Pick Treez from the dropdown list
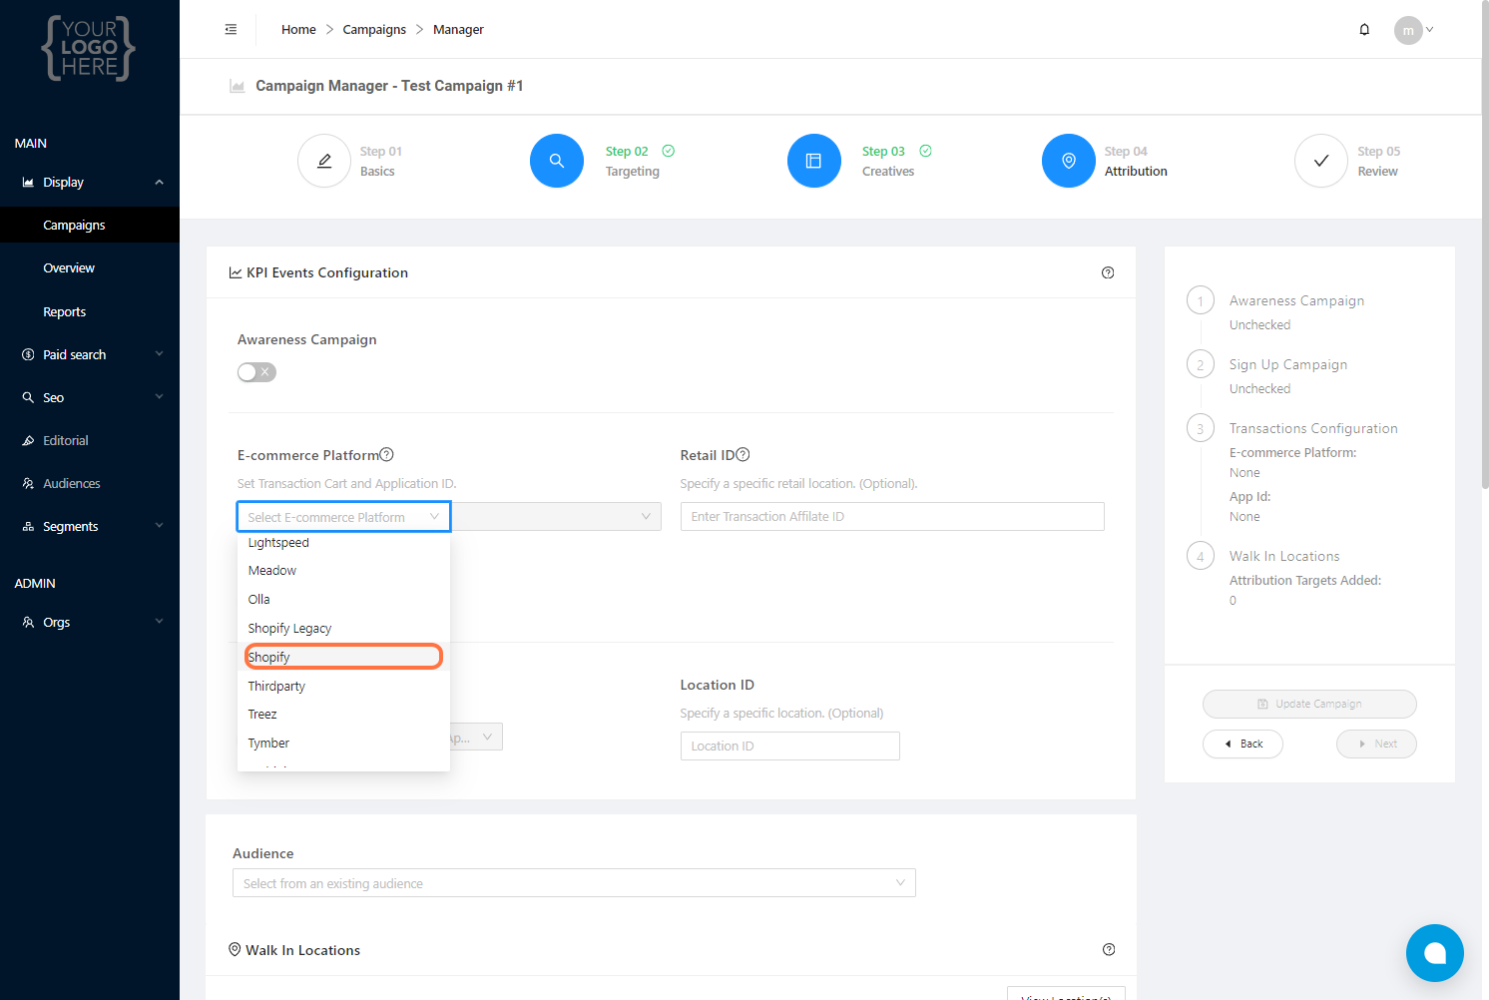This screenshot has height=1000, width=1489. pyautogui.click(x=262, y=715)
